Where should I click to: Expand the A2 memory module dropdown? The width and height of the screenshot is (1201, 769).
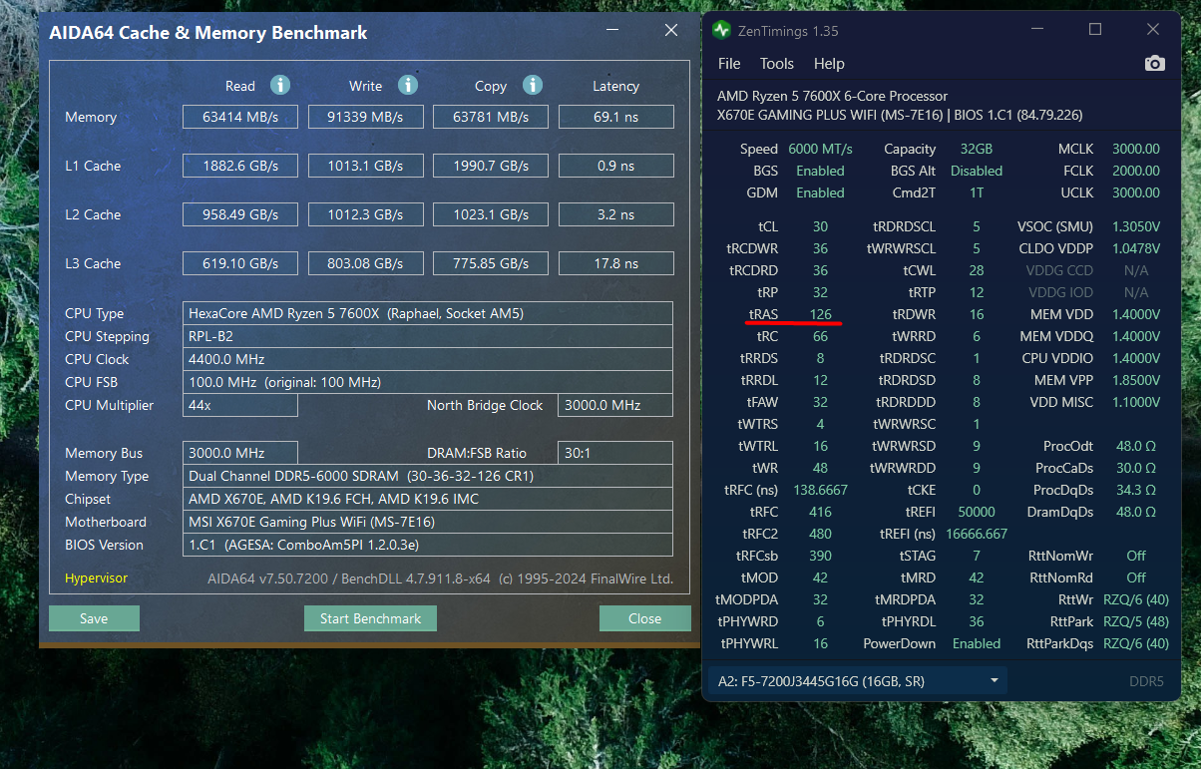[x=994, y=681]
